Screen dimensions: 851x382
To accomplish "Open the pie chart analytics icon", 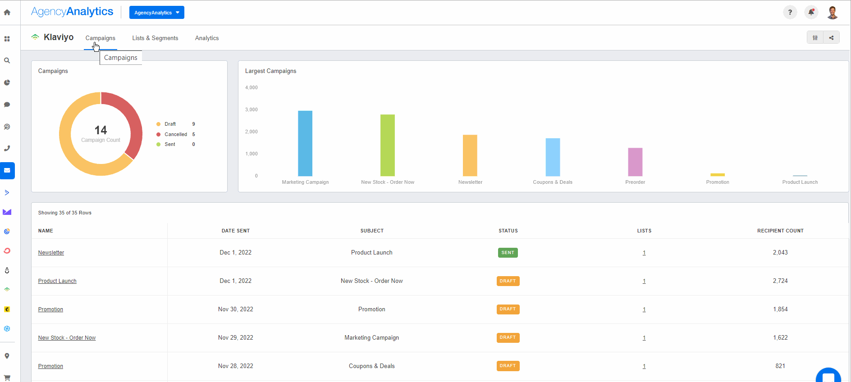I will pyautogui.click(x=7, y=82).
